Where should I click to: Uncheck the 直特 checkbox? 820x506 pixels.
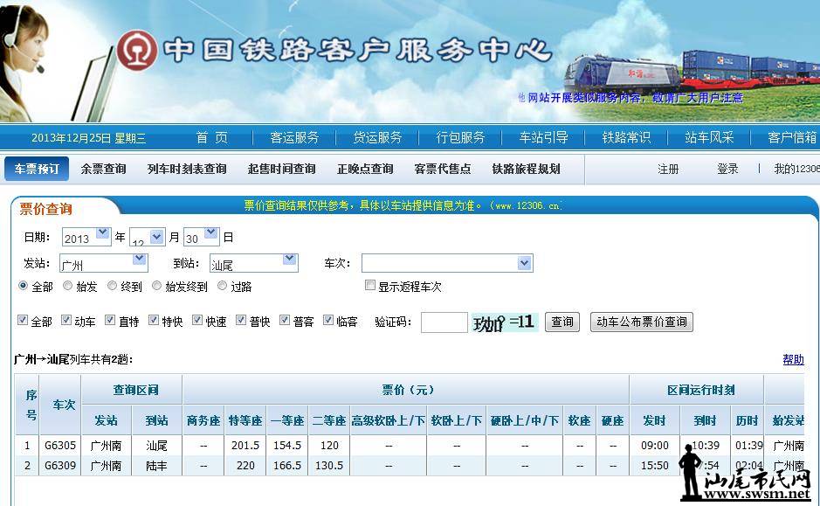click(110, 320)
